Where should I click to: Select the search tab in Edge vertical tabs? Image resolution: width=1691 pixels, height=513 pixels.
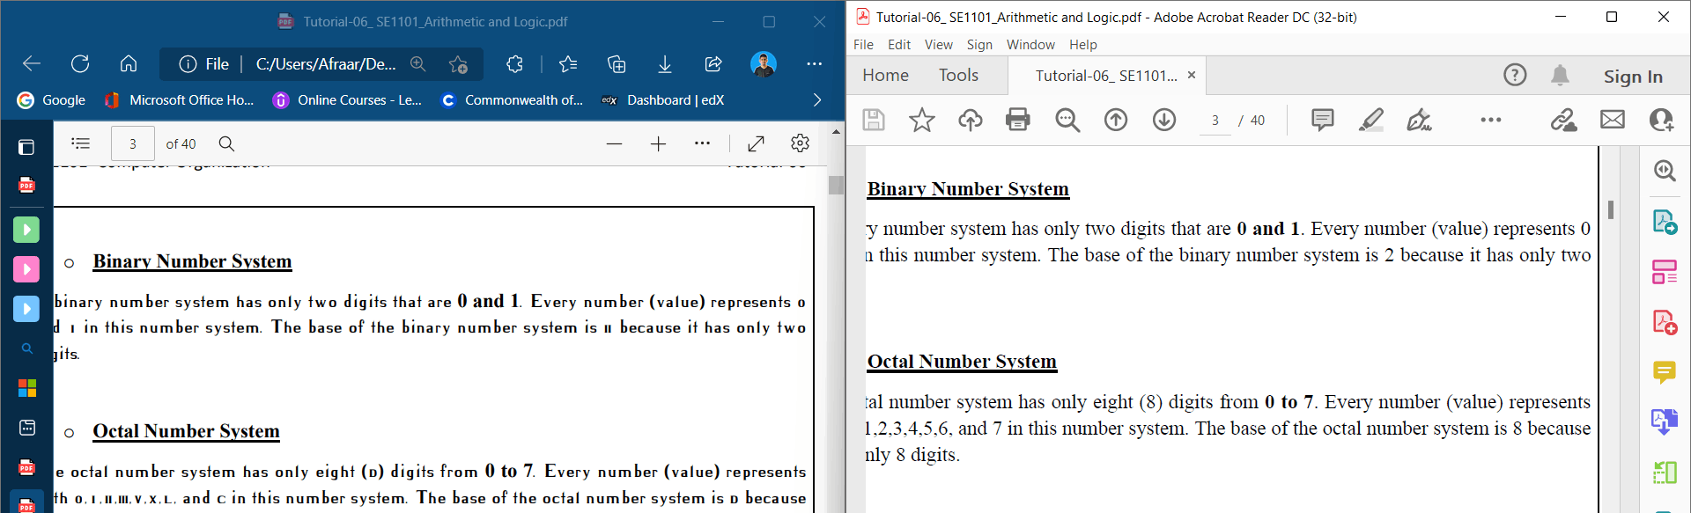point(26,348)
